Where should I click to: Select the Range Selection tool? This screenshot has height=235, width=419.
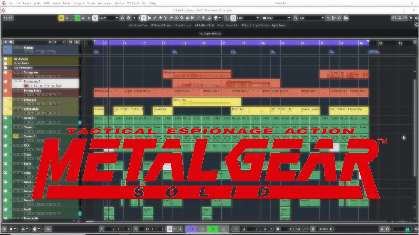coord(149,18)
